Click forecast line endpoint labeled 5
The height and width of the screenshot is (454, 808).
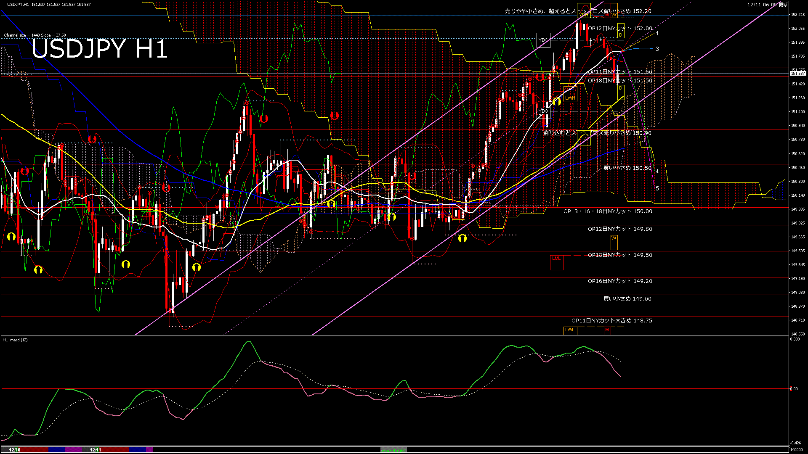657,189
